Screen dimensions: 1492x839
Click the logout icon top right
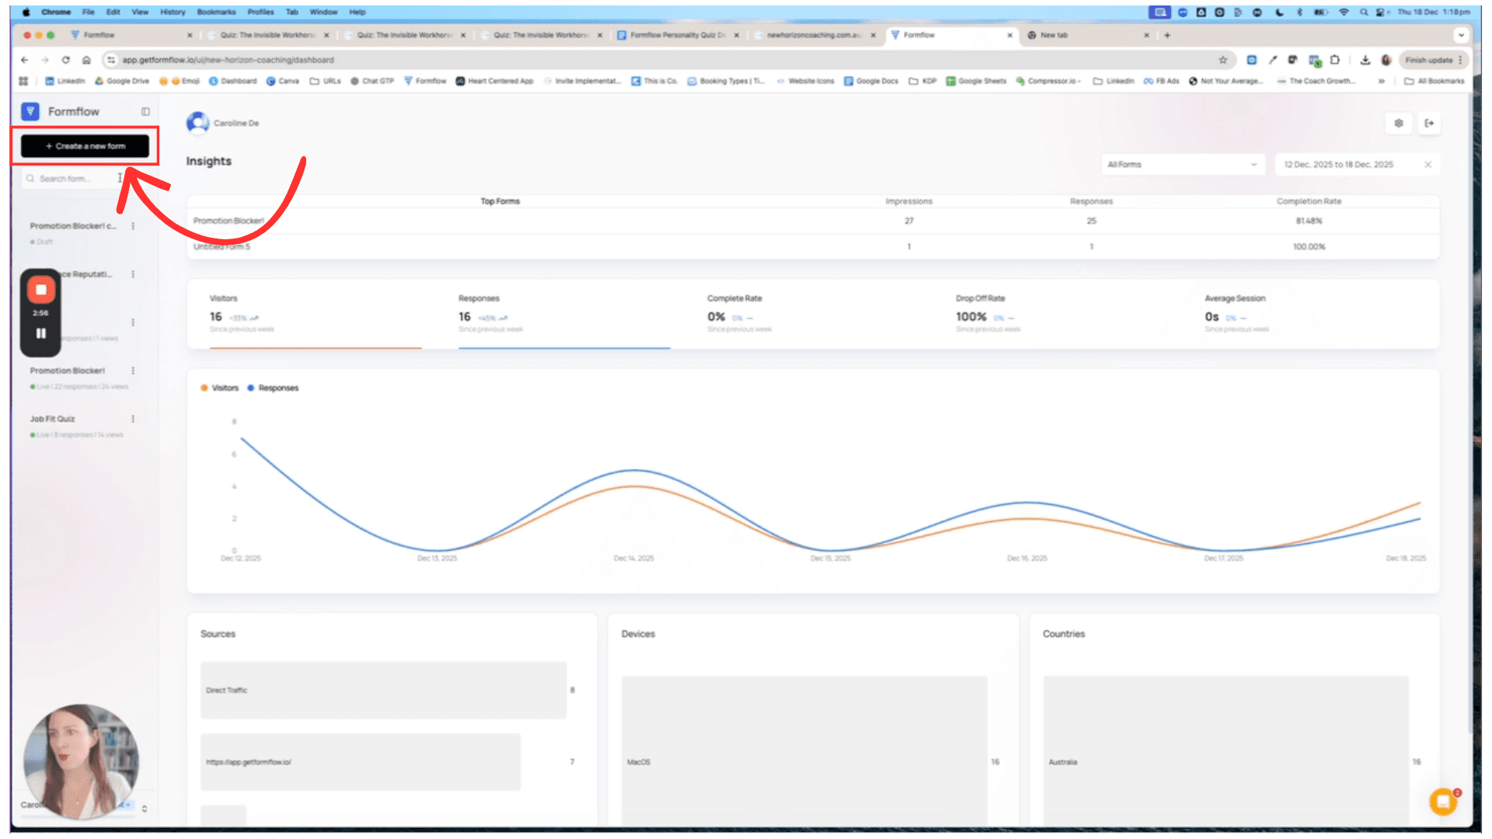tap(1429, 124)
